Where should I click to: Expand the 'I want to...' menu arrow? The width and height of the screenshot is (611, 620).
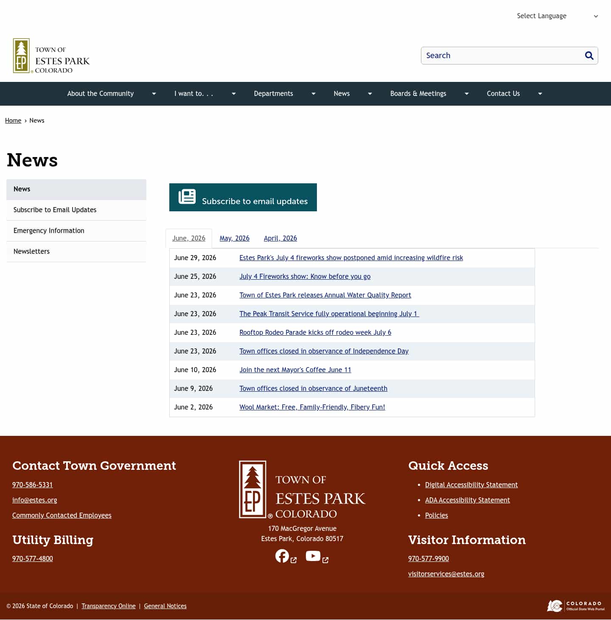click(x=233, y=94)
